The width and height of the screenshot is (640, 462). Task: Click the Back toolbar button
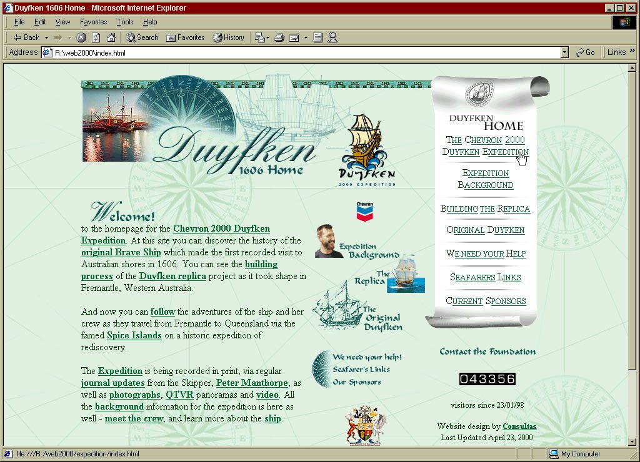click(x=26, y=37)
